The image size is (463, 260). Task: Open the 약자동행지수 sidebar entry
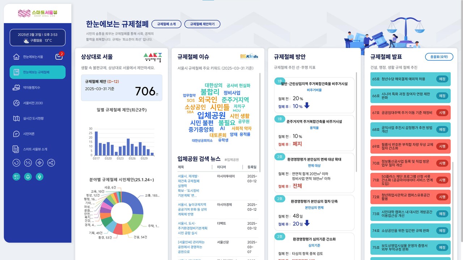33,88
